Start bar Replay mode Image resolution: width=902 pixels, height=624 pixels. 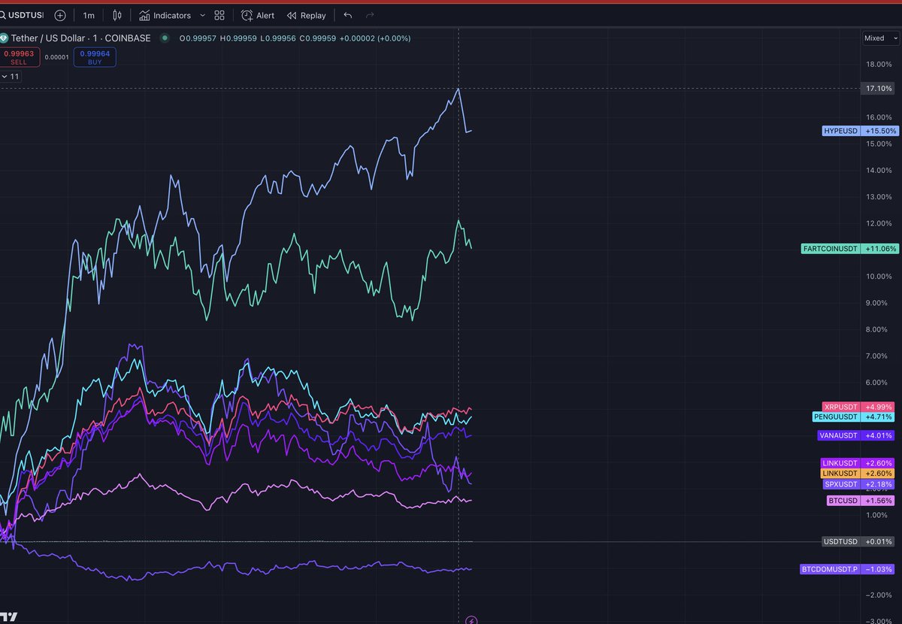306,15
